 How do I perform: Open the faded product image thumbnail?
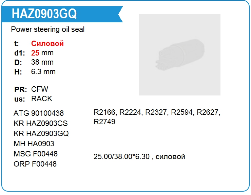[180, 55]
